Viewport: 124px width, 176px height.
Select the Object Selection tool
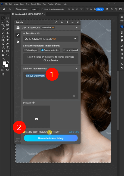[7, 22]
